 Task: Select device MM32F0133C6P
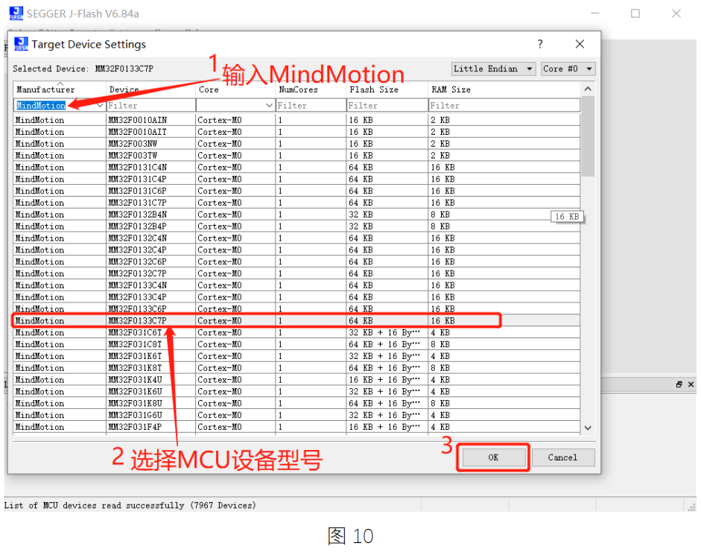tap(296, 309)
